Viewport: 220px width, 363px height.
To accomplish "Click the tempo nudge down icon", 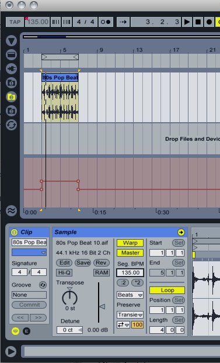I will (55, 22).
